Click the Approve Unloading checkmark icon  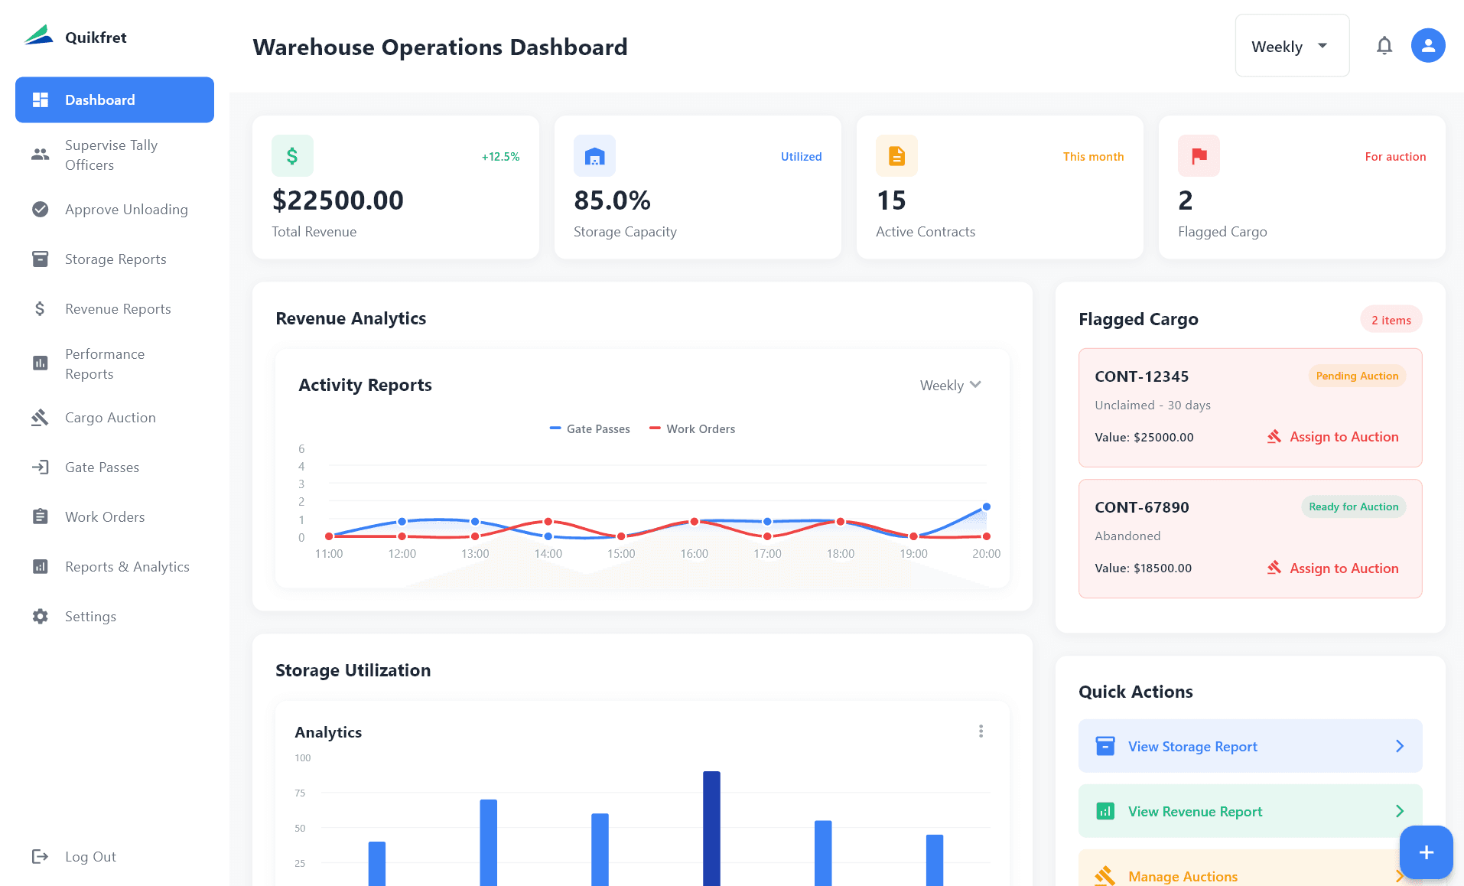[40, 209]
